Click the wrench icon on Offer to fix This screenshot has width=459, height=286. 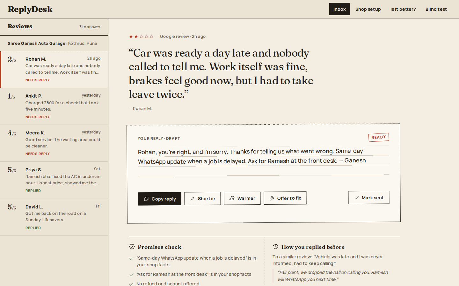(272, 198)
